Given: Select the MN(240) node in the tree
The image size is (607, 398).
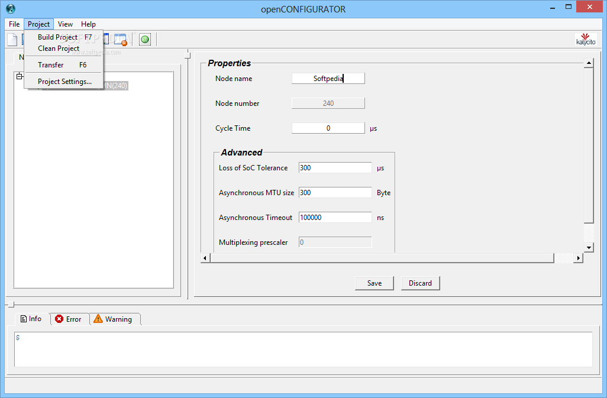Looking at the screenshot, I should point(115,86).
